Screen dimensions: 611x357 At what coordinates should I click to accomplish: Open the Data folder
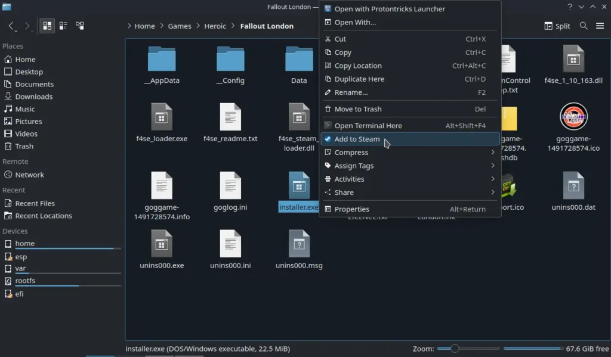pyautogui.click(x=299, y=66)
